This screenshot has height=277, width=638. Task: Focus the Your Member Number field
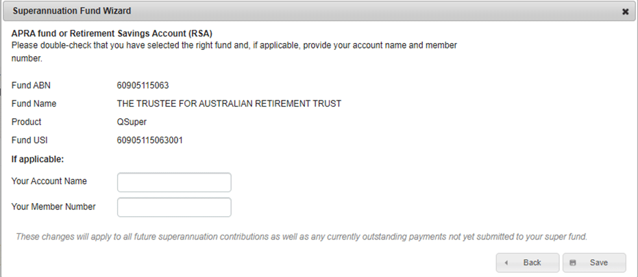[x=174, y=207]
